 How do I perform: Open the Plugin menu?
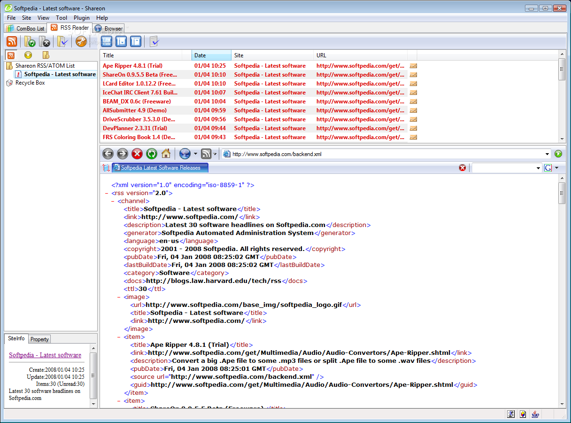coord(82,18)
